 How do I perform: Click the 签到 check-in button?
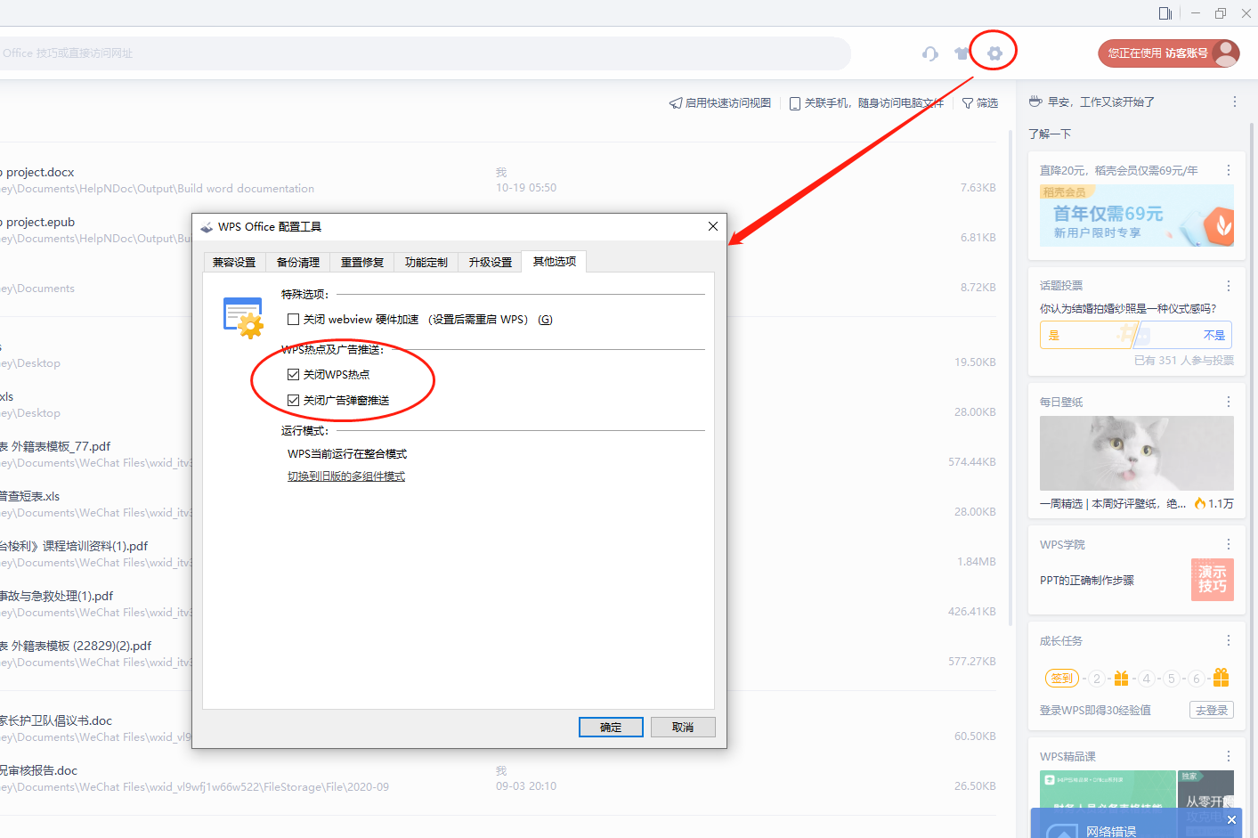point(1062,679)
